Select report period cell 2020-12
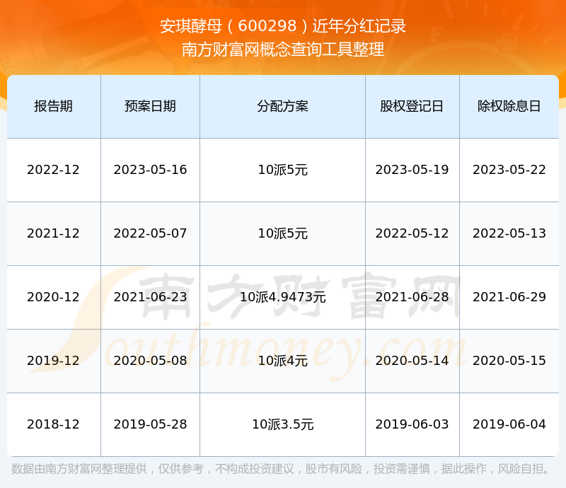 (54, 297)
